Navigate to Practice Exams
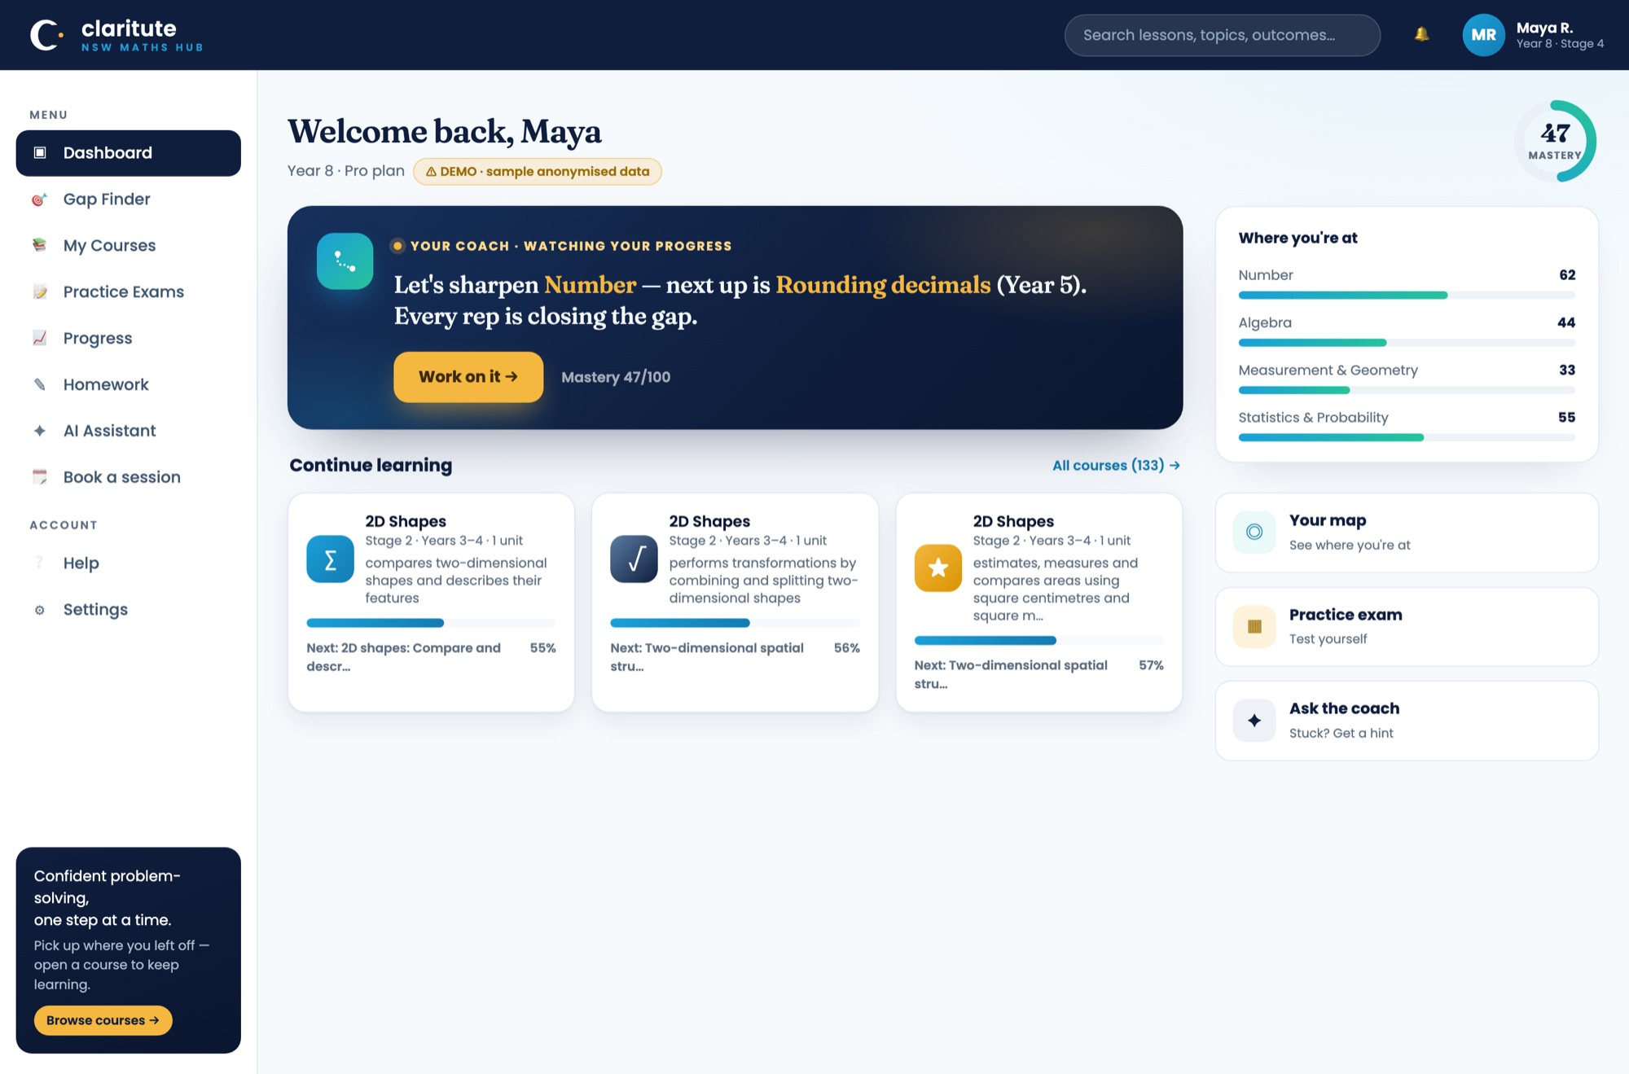Screen dimensions: 1629x1074 [x=128, y=292]
